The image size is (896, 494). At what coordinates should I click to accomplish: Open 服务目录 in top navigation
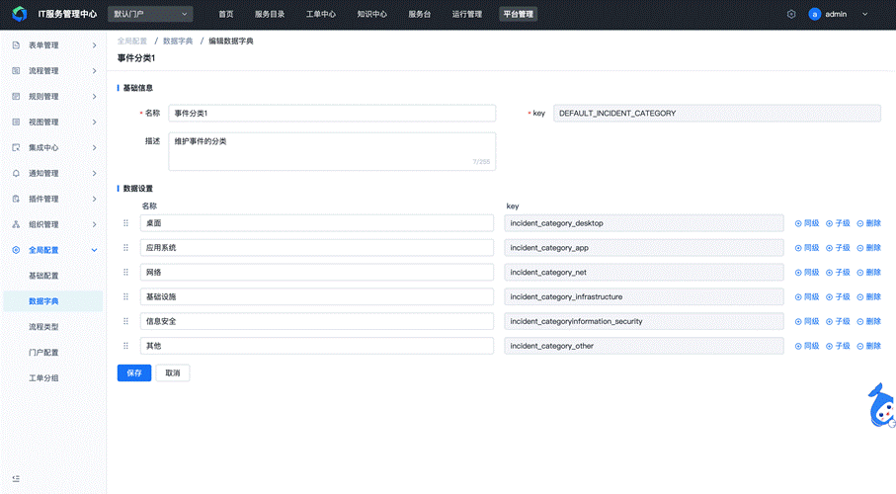[x=270, y=14]
